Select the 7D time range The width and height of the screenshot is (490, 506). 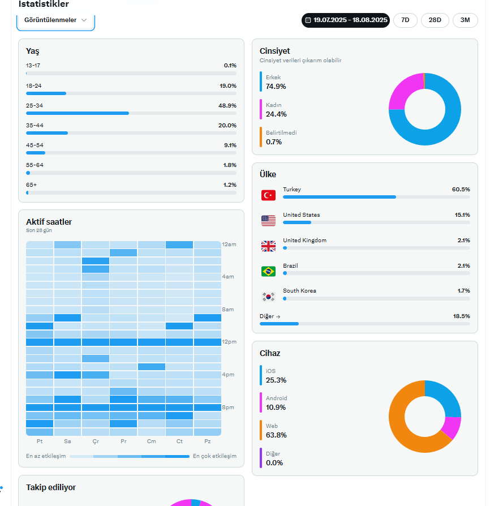click(x=405, y=20)
